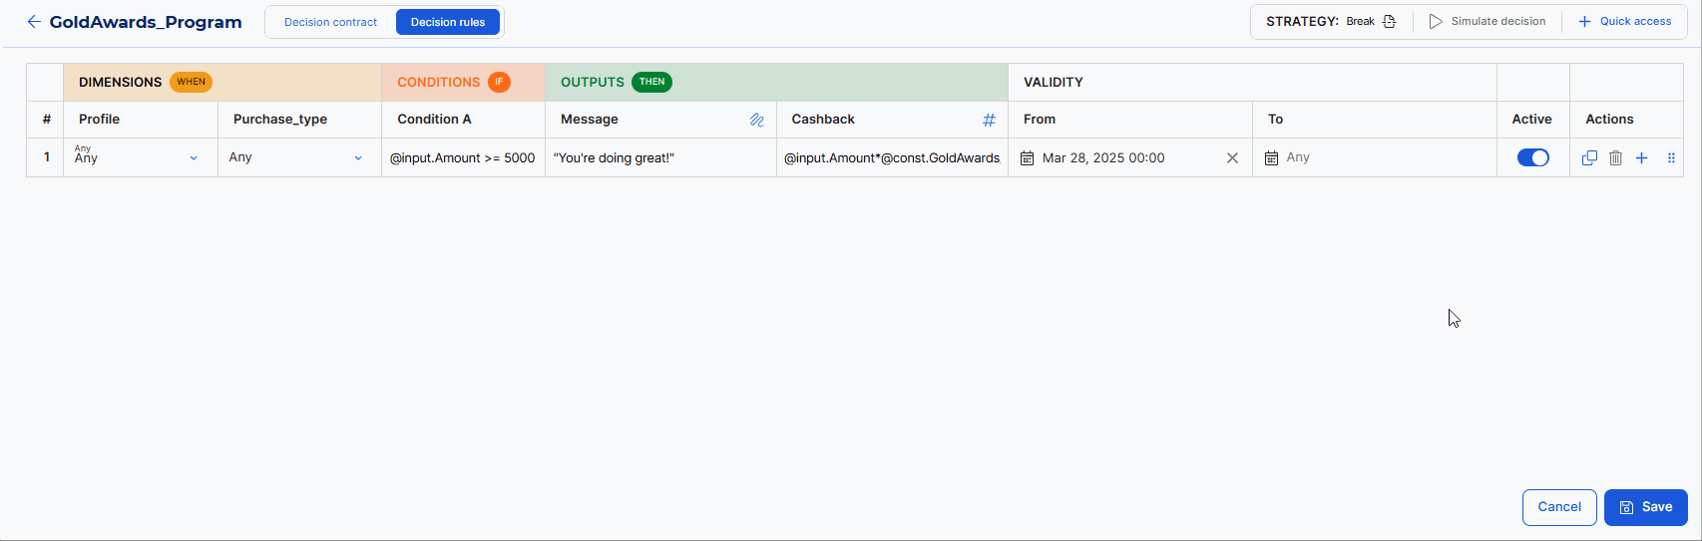Edit the Condition A cell expression
The image size is (1702, 541).
pos(462,157)
